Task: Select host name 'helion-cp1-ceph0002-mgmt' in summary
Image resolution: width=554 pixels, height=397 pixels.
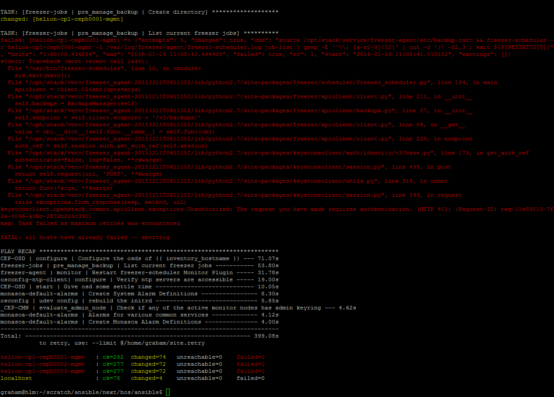Action: (x=43, y=364)
